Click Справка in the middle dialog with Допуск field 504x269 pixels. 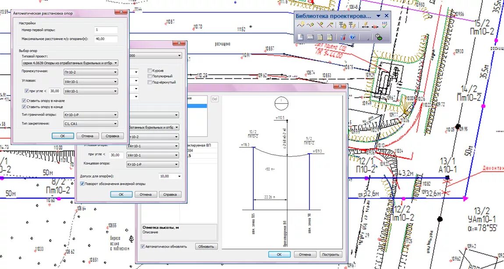(170, 195)
